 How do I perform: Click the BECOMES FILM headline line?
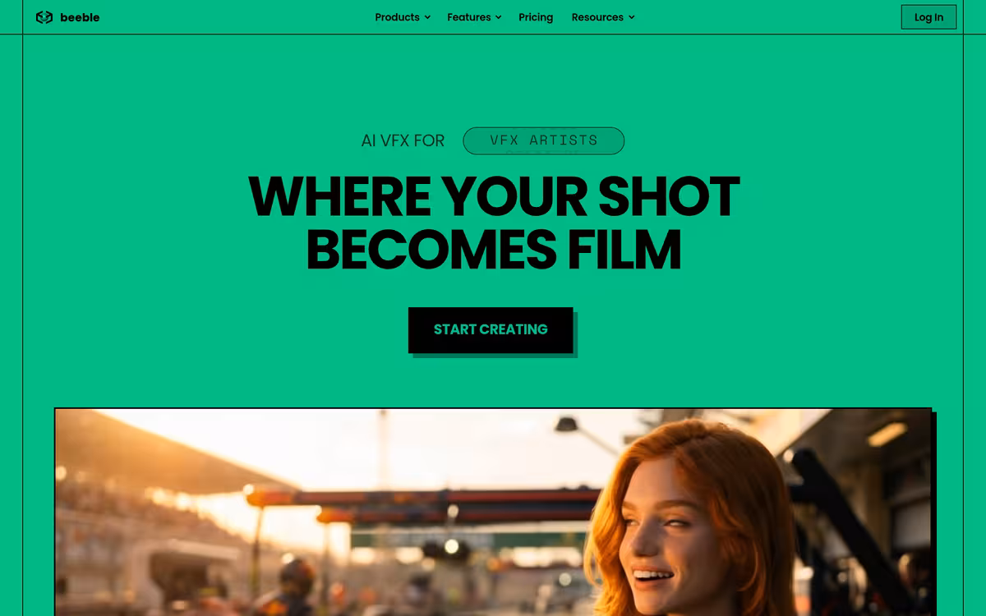(494, 250)
